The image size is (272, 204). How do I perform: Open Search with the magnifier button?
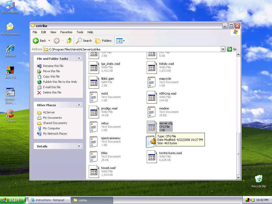click(84, 41)
